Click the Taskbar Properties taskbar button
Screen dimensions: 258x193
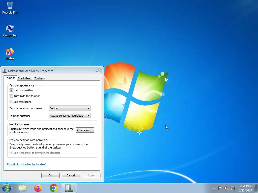click(69, 188)
